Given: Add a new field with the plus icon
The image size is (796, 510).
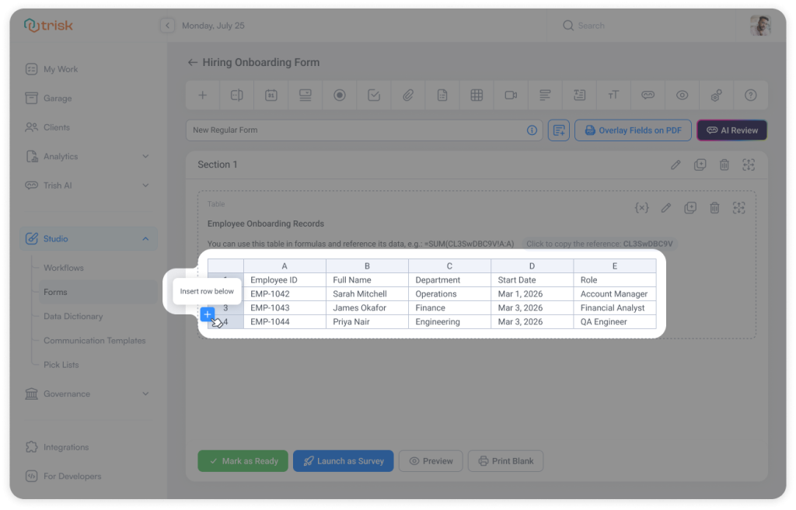Looking at the screenshot, I should tap(202, 95).
